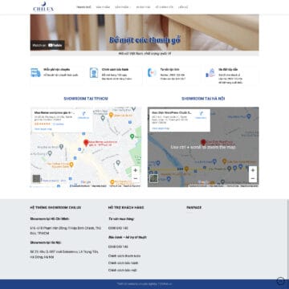Play the Bề mặt các thanh gỗ video
This screenshot has height=289, width=289.
click(x=144, y=32)
